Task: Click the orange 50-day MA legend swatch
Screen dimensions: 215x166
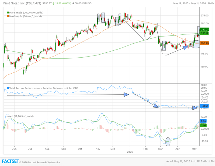Action: click(x=8, y=16)
